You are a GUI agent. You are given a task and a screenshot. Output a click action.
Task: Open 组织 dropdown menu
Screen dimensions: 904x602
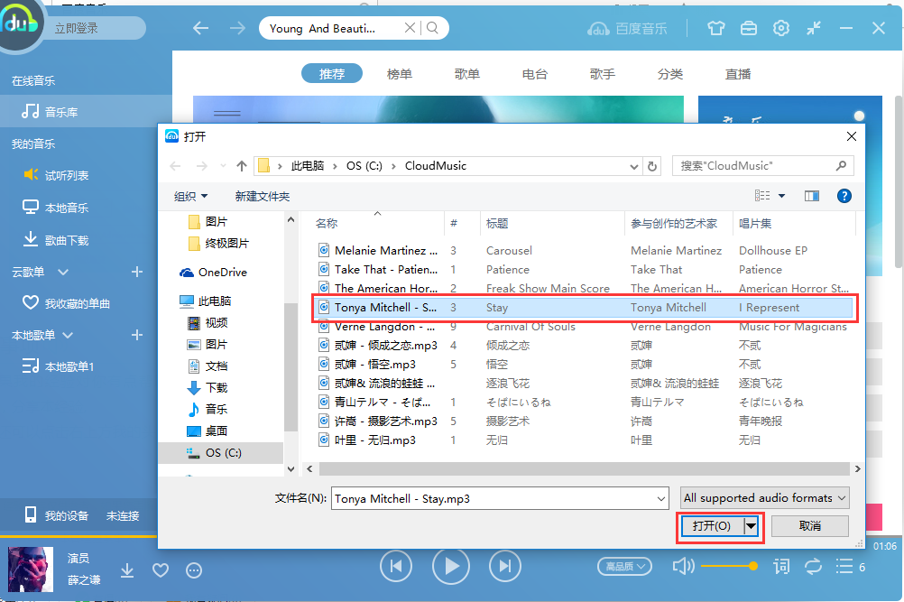click(x=190, y=196)
